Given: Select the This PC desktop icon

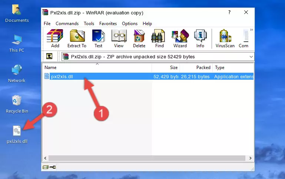Looking at the screenshot, I should coord(17,44).
